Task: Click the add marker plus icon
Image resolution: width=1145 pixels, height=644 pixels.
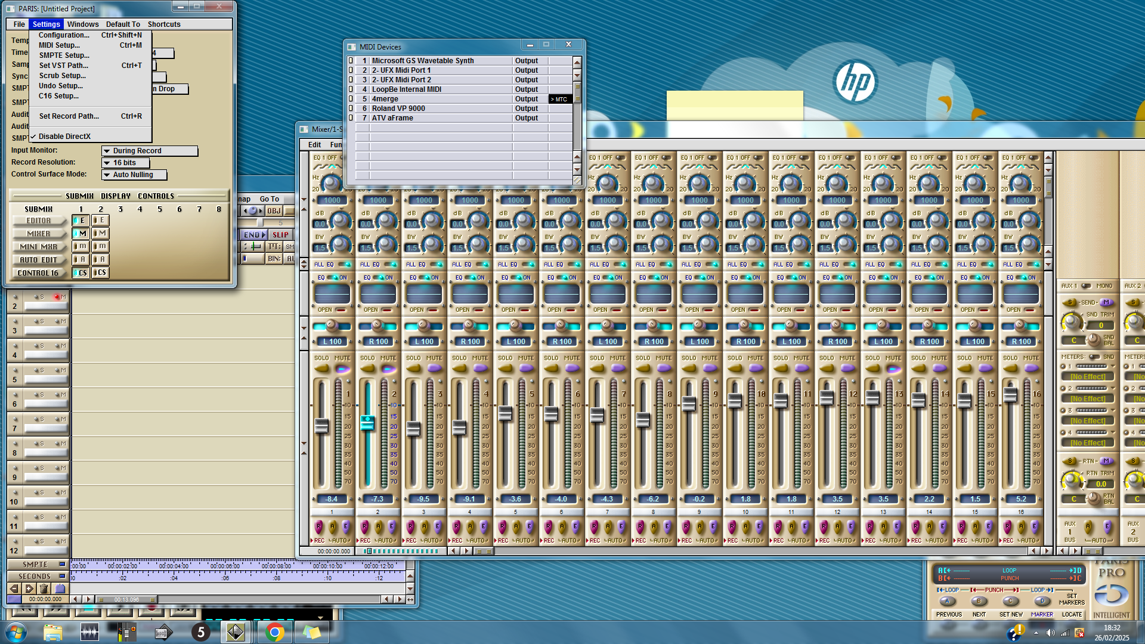Action: pos(29,589)
